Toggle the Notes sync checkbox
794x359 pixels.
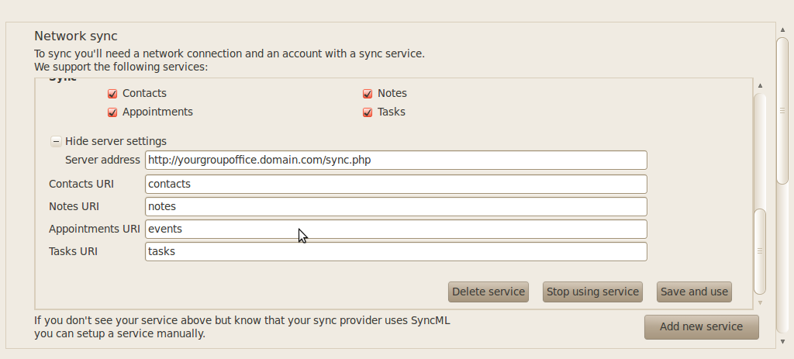[x=368, y=94]
